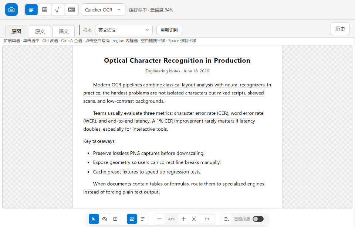This screenshot has height=227, width=355.
Task: Select the line starting '(WER), and end-to-end latency'
Action: point(169,121)
